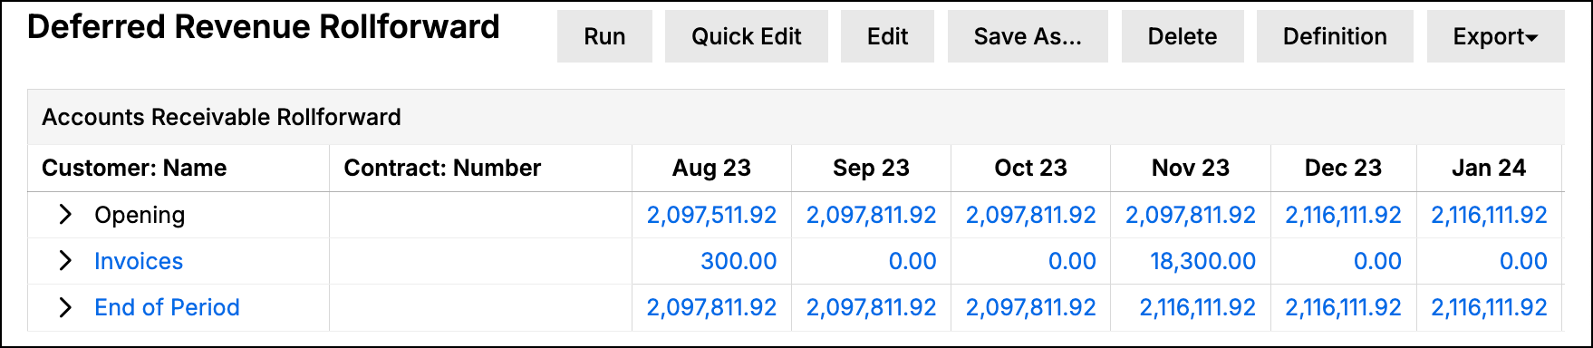
Task: Open Invoices 0.00 value for Jan 24
Action: (x=1523, y=261)
